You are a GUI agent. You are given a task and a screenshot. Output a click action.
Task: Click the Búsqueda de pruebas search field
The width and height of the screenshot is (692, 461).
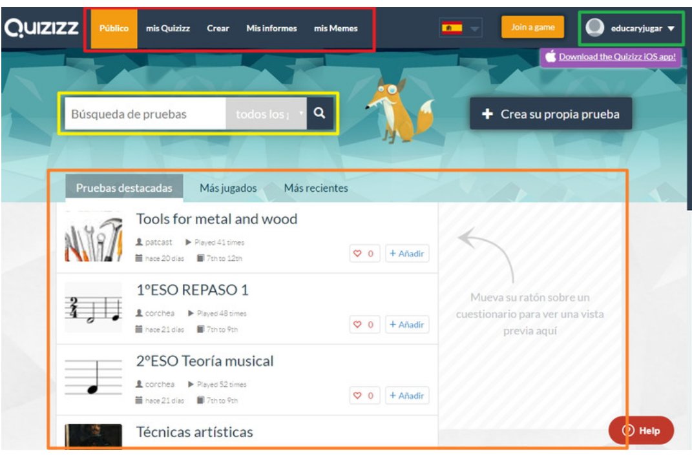(145, 114)
